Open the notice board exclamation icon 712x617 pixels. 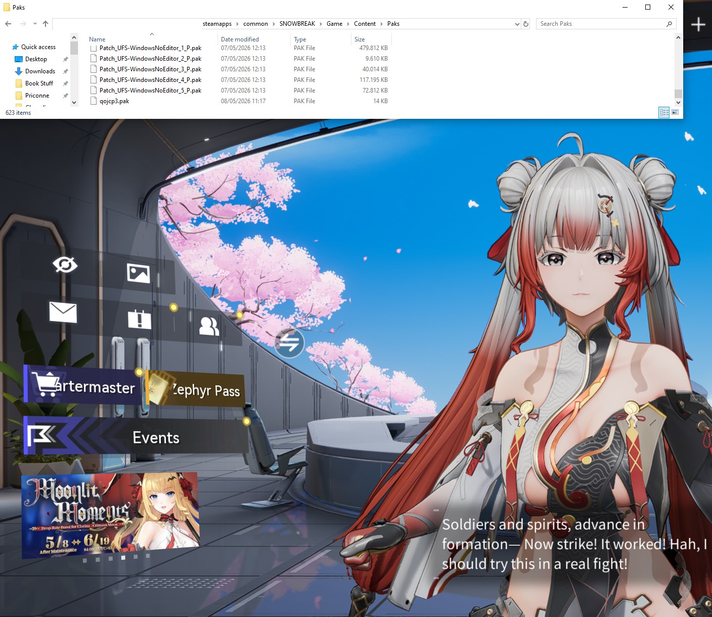click(x=139, y=319)
